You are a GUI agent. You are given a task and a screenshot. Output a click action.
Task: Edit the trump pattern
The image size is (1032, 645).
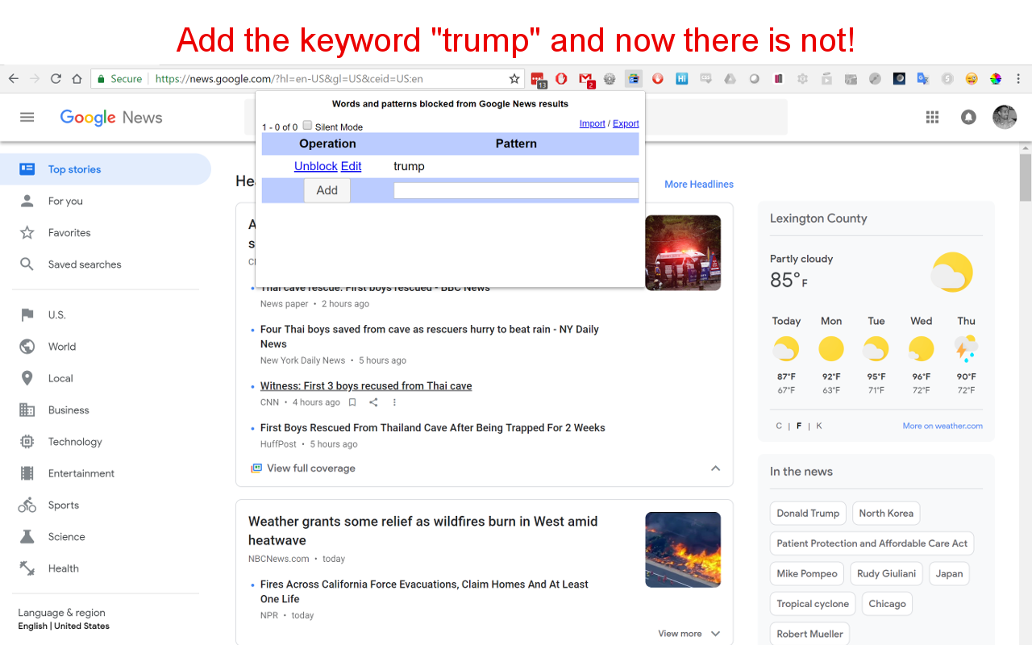[x=351, y=166]
